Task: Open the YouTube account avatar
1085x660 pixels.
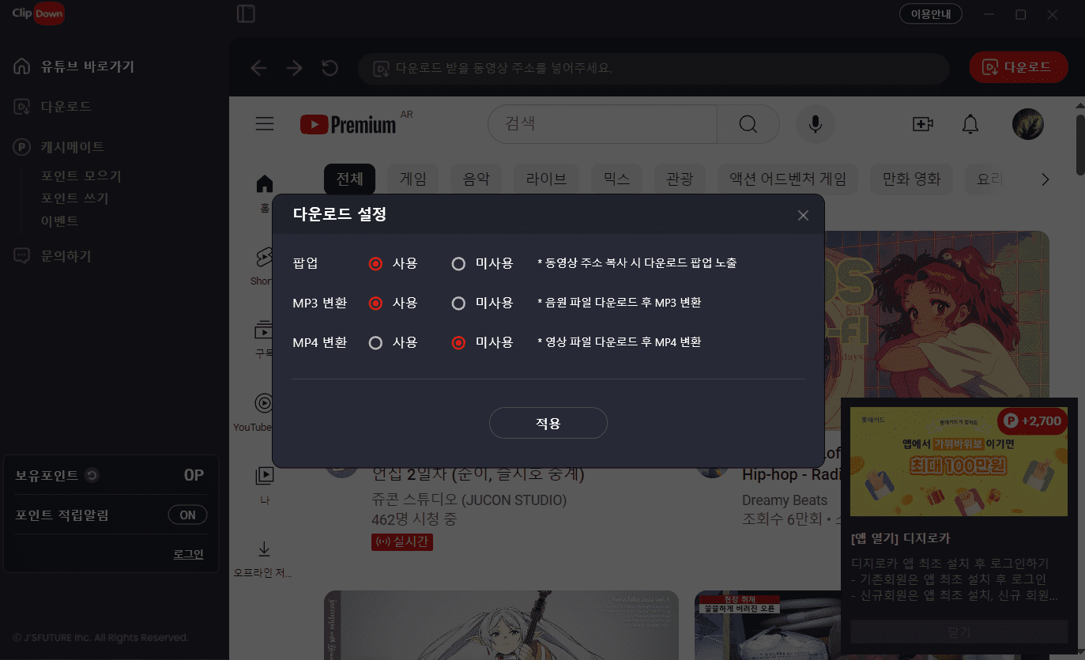Action: [x=1028, y=124]
